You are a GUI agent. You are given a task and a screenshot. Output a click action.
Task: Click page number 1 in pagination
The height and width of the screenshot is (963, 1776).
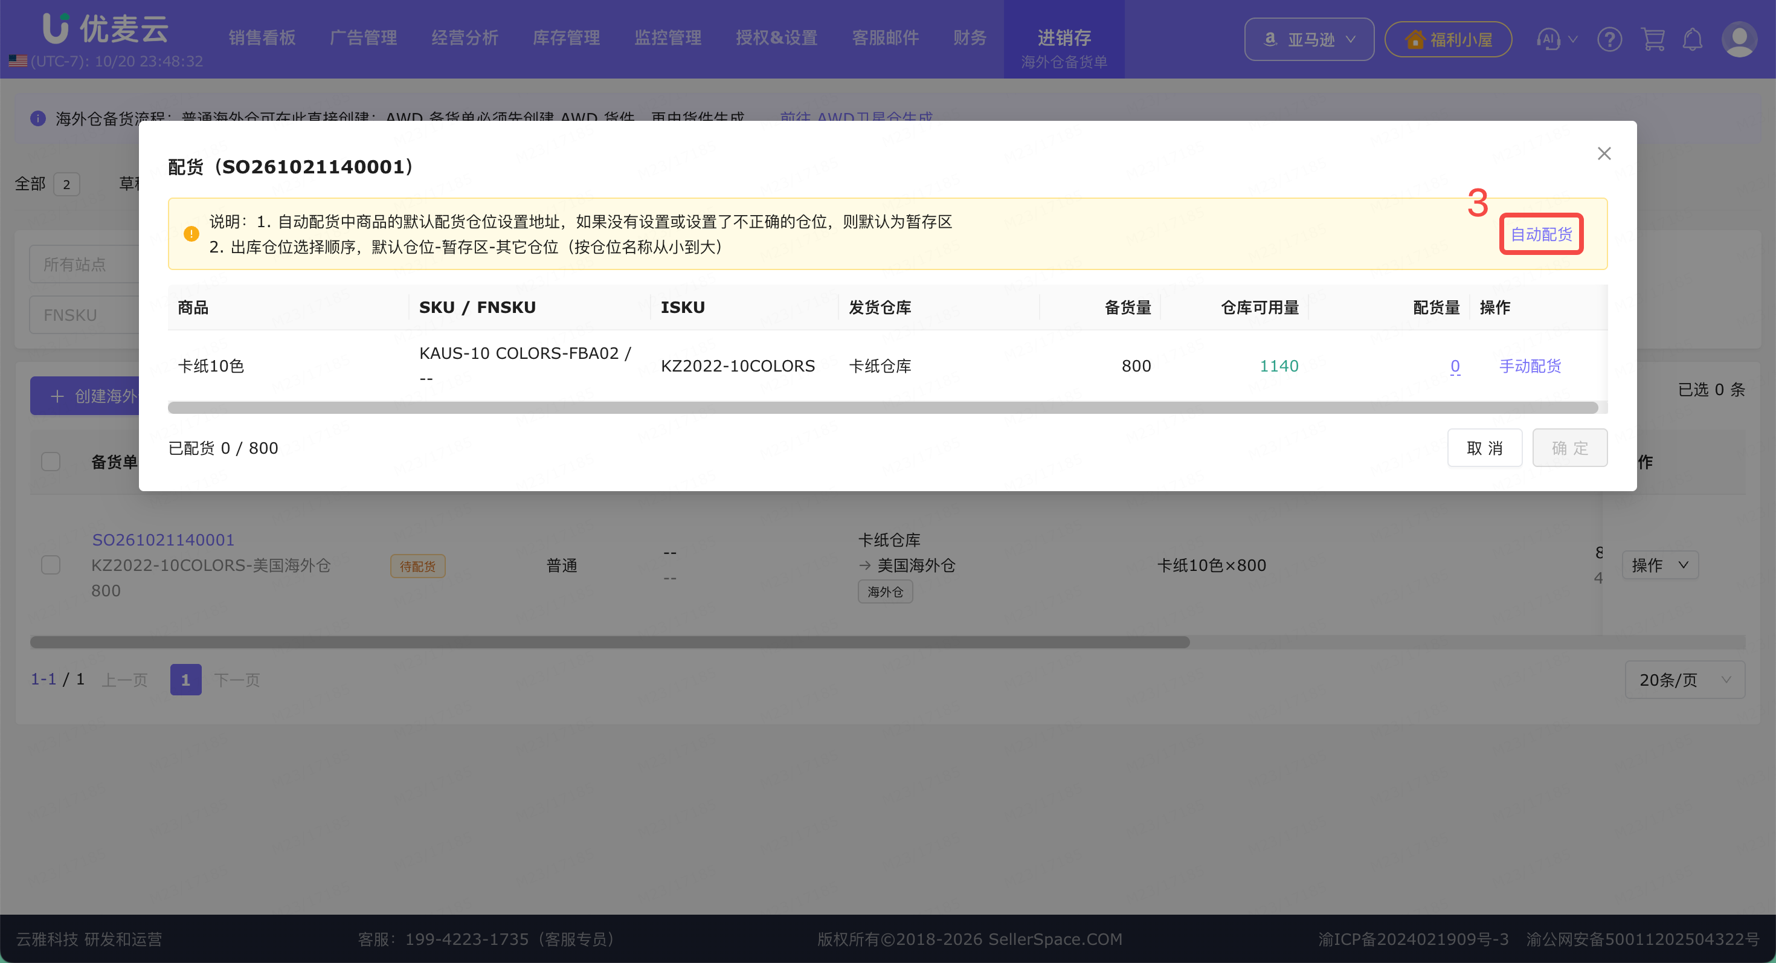pyautogui.click(x=185, y=680)
